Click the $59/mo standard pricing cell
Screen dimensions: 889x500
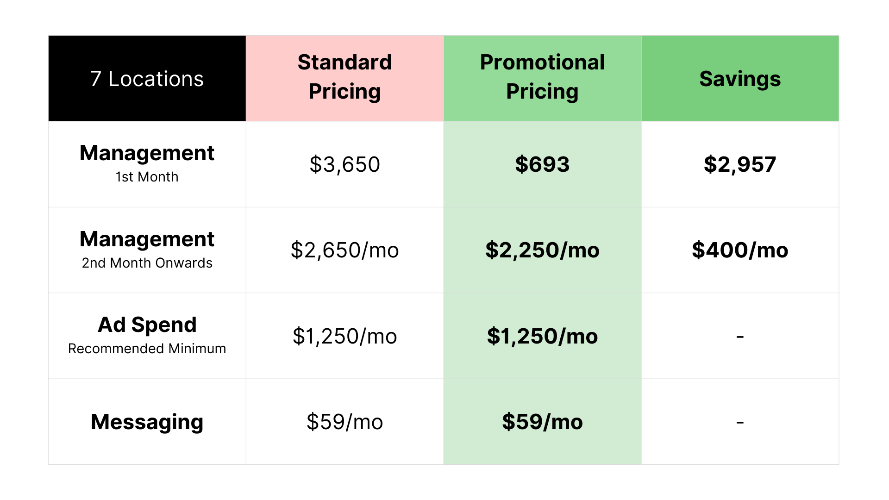point(344,422)
